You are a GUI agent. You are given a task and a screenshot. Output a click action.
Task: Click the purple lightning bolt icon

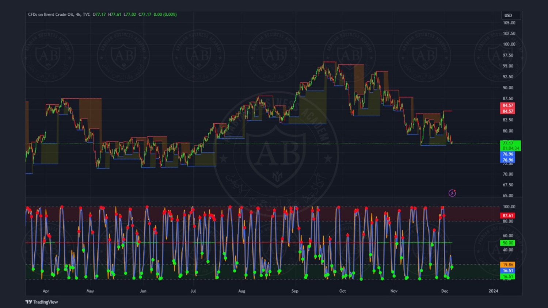tap(452, 193)
